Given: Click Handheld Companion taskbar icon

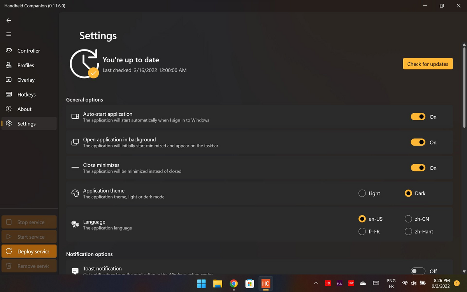Looking at the screenshot, I should pos(266,283).
